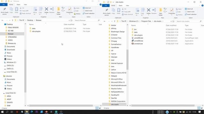The height and width of the screenshot is (114, 204).
Task: Open Properties in Release window ribbon
Action: (69, 10)
